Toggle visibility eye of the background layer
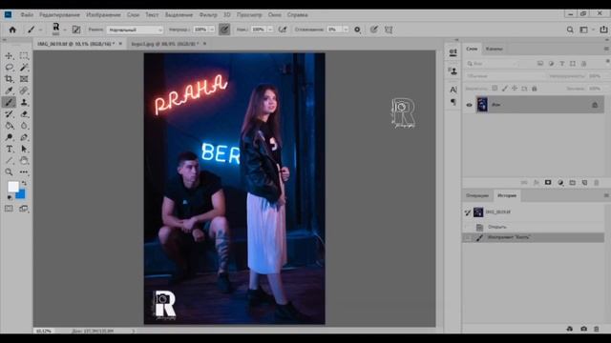This screenshot has width=611, height=343. (469, 105)
